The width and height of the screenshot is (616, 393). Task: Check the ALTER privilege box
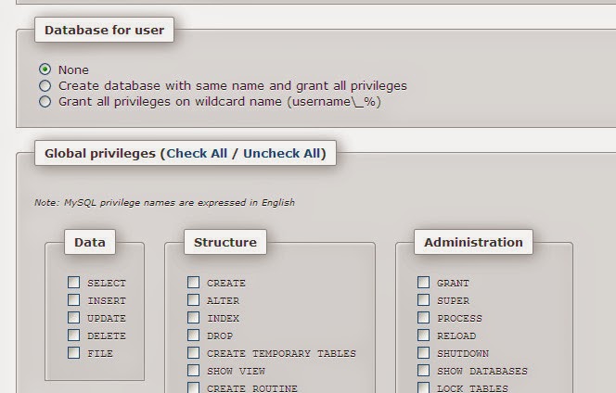pyautogui.click(x=193, y=300)
